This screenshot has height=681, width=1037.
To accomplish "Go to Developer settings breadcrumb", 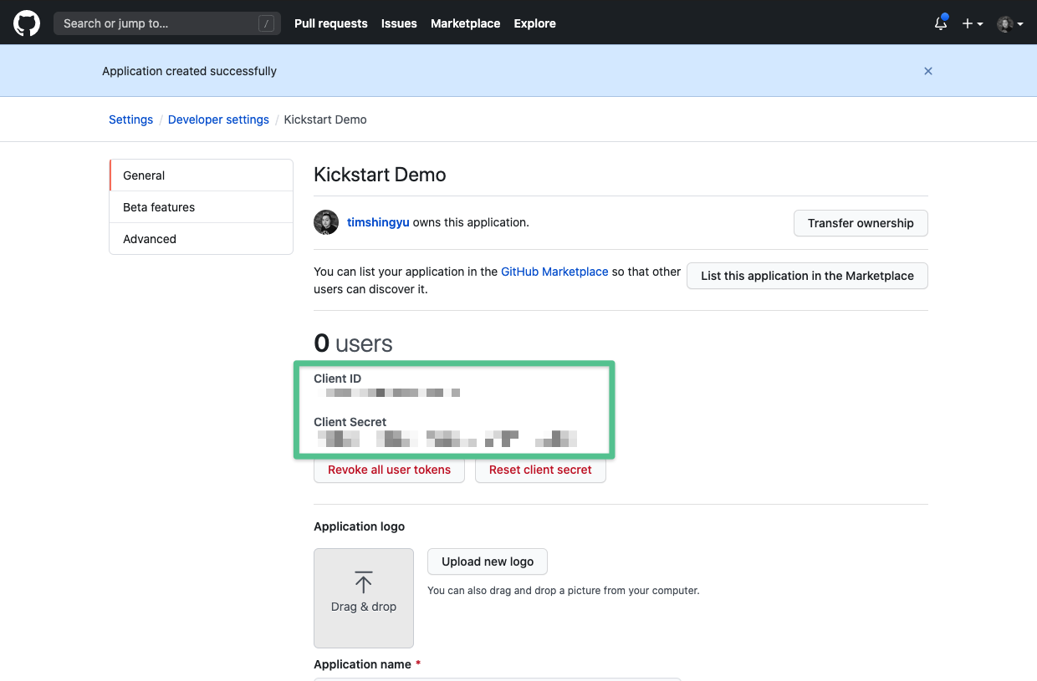I will [x=218, y=119].
